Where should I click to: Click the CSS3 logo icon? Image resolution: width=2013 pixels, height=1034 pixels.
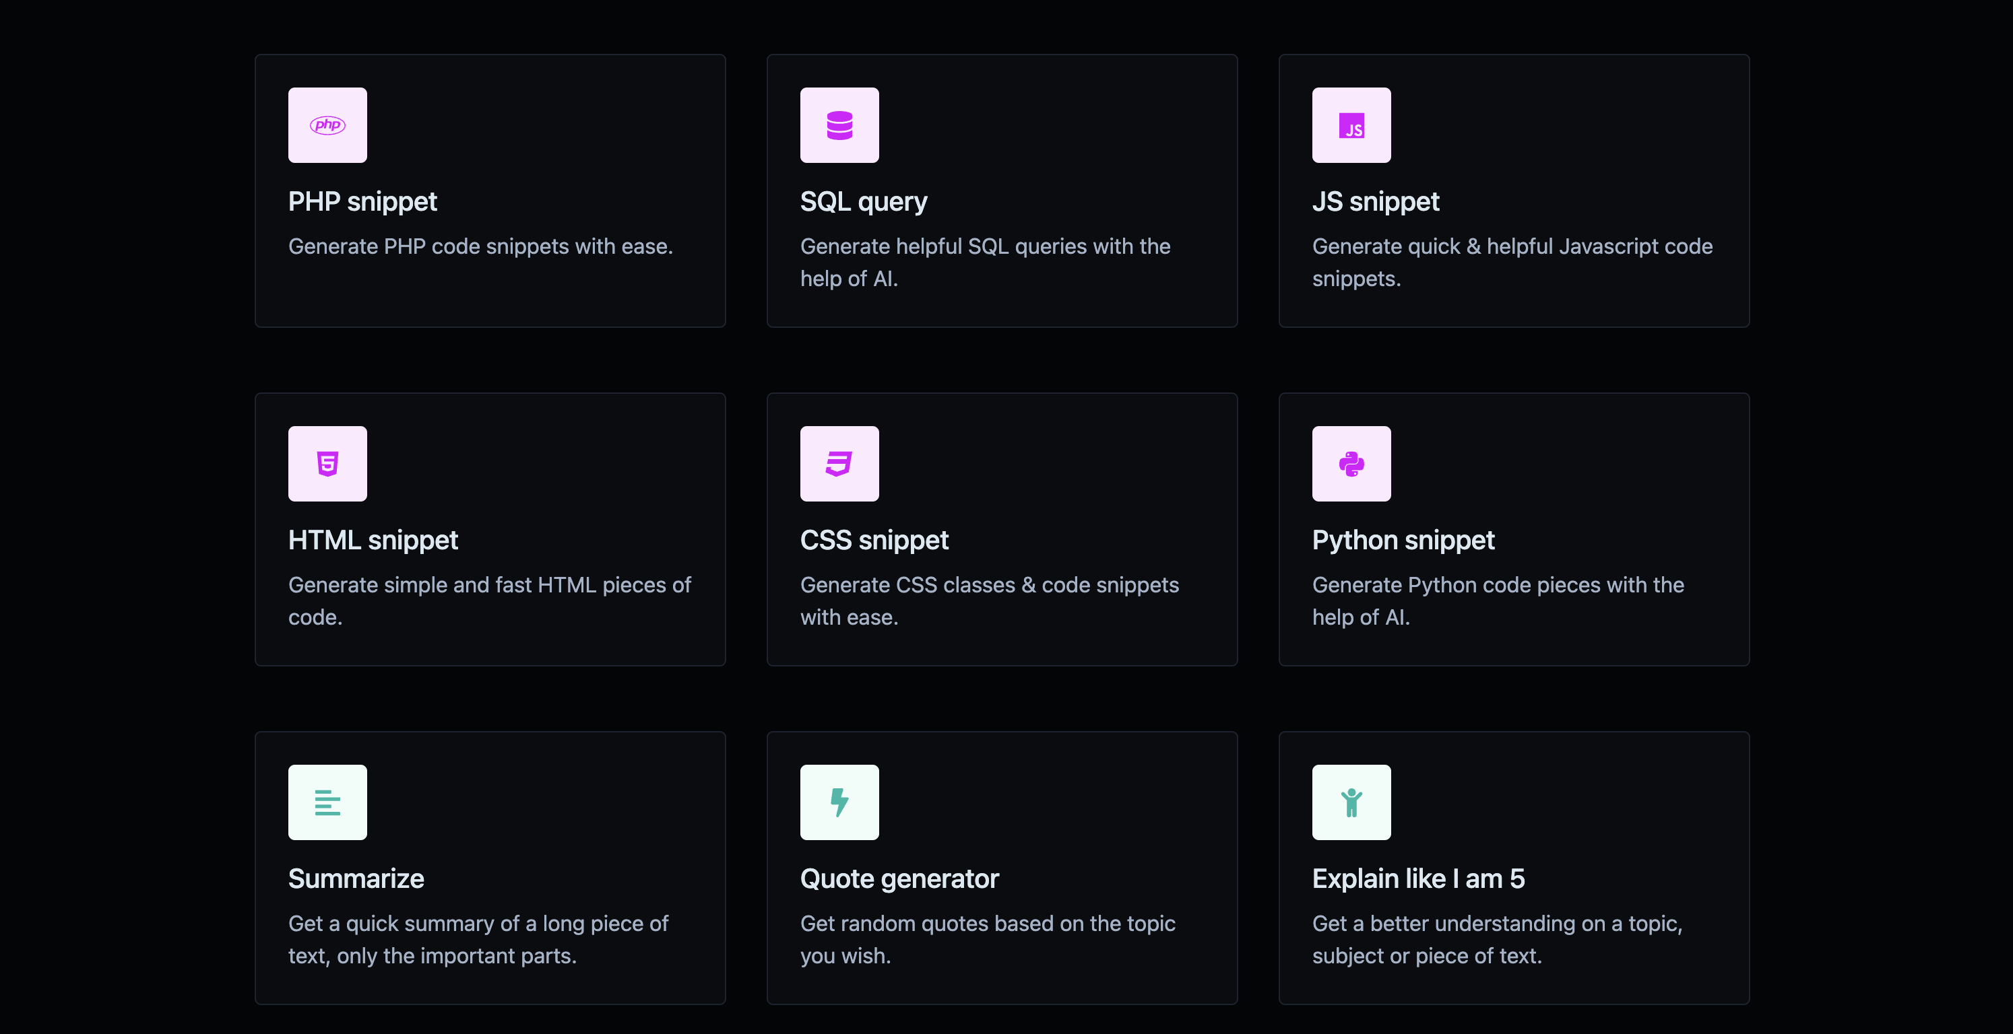coord(839,464)
